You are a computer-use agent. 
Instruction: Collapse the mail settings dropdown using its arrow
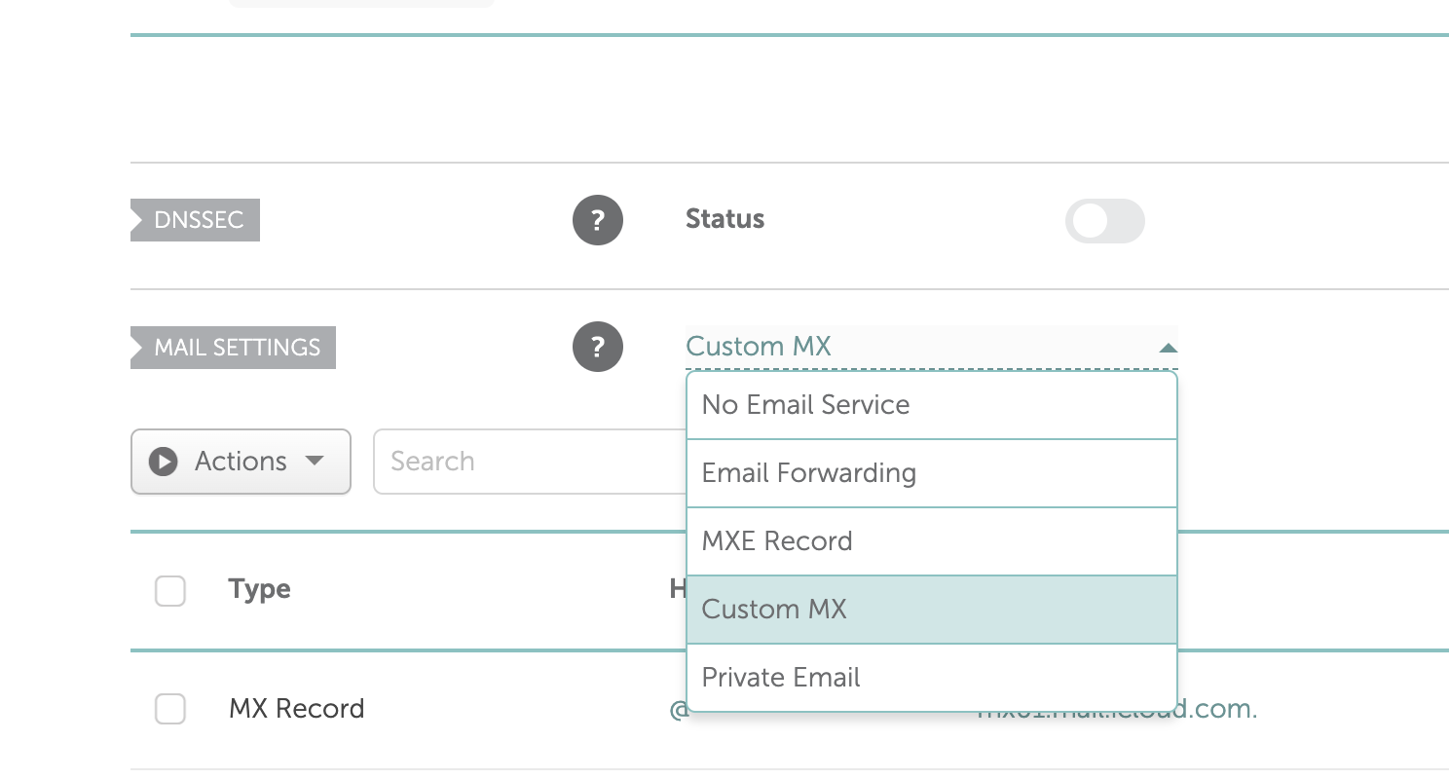1168,348
